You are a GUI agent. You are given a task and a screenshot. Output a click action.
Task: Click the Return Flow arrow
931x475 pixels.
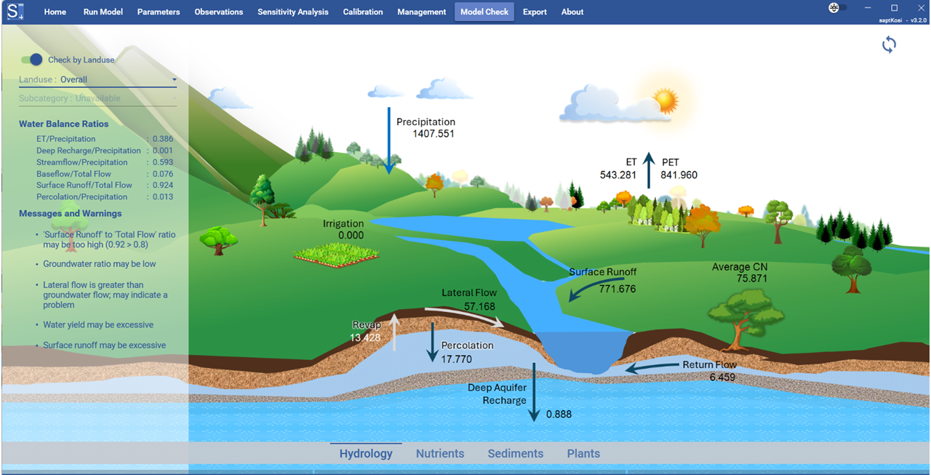click(651, 367)
